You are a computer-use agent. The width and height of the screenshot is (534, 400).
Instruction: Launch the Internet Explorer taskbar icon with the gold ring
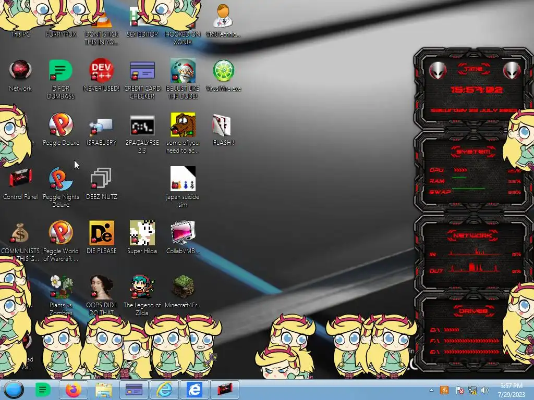pyautogui.click(x=164, y=390)
